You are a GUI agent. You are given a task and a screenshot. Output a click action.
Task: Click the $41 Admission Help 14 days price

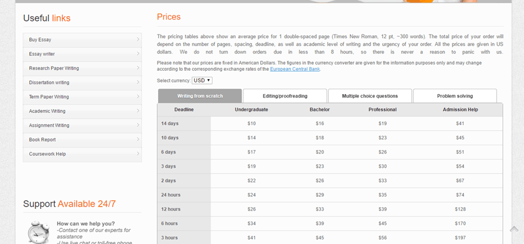[460, 123]
